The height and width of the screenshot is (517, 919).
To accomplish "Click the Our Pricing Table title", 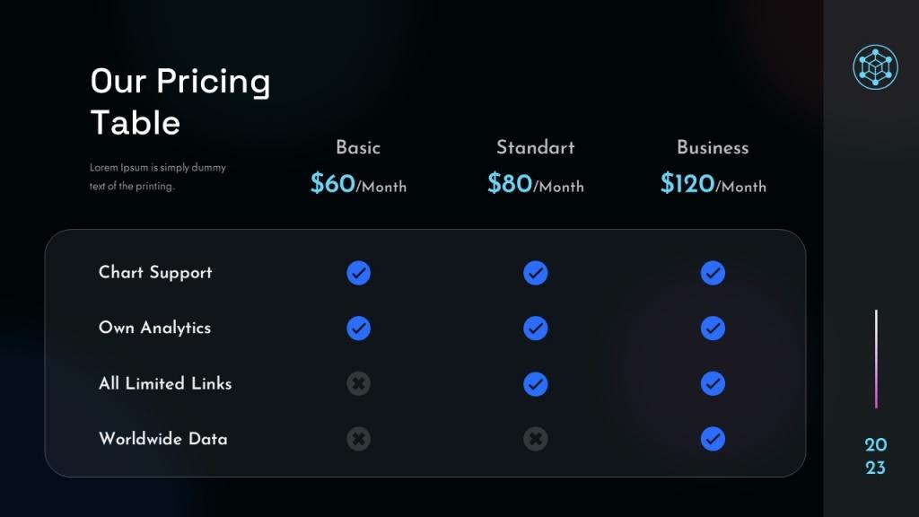I will click(179, 101).
